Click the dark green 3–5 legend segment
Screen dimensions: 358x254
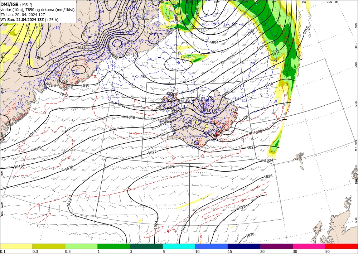click(146, 246)
